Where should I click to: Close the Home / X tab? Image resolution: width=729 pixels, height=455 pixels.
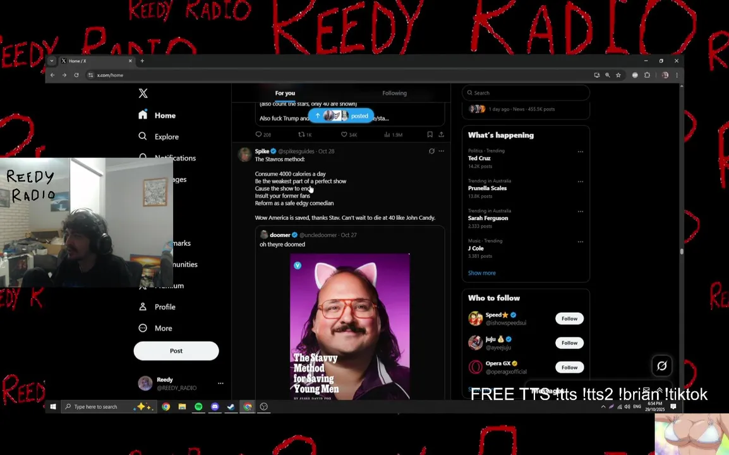point(130,61)
